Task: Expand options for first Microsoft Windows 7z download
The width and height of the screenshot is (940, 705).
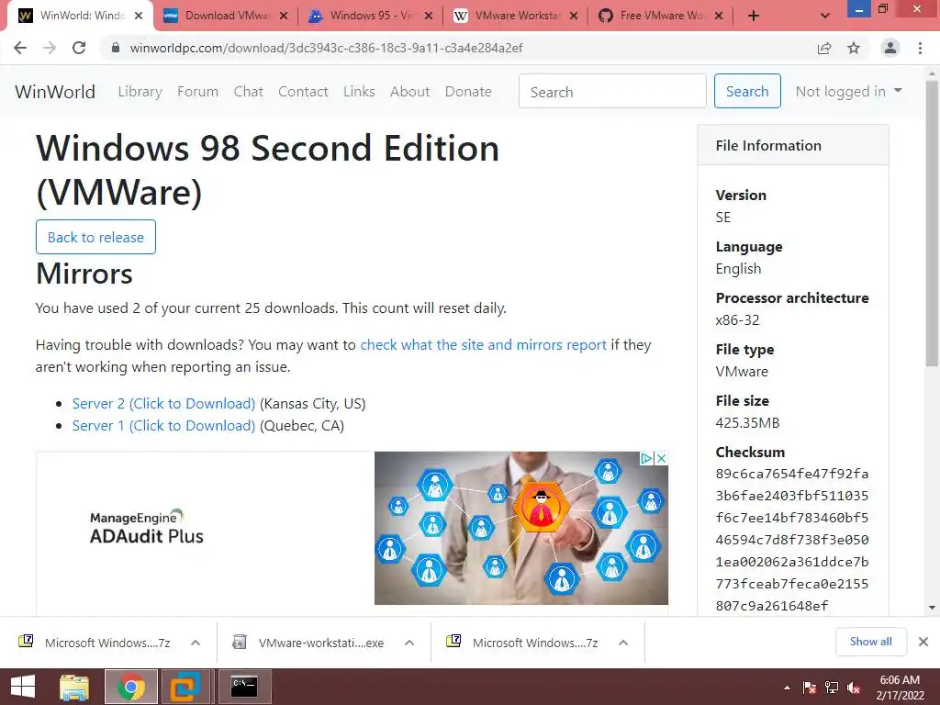Action: 196,643
